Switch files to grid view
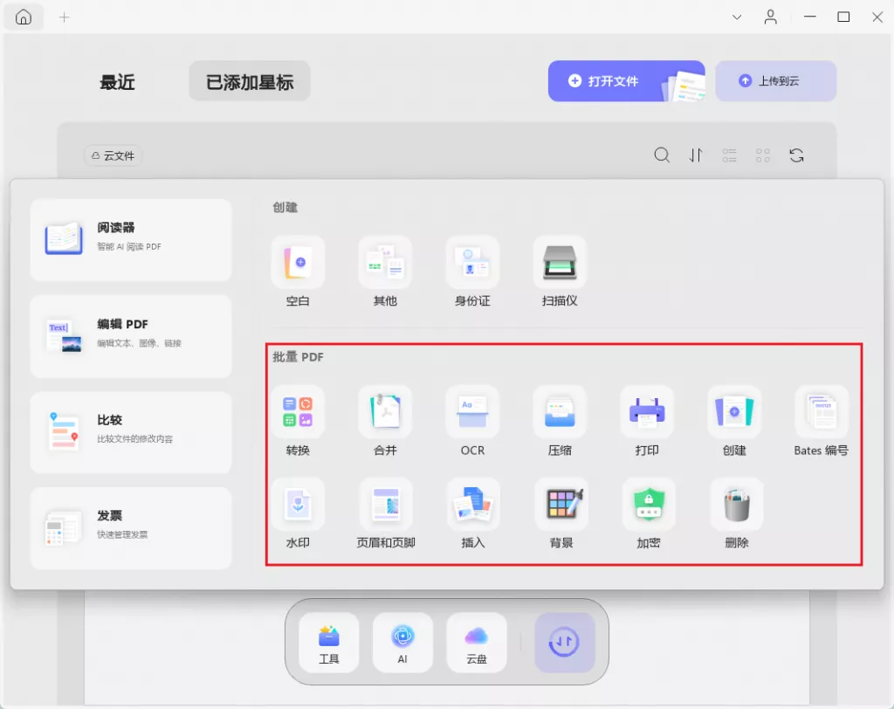Screen dimensions: 894x709 (762, 155)
